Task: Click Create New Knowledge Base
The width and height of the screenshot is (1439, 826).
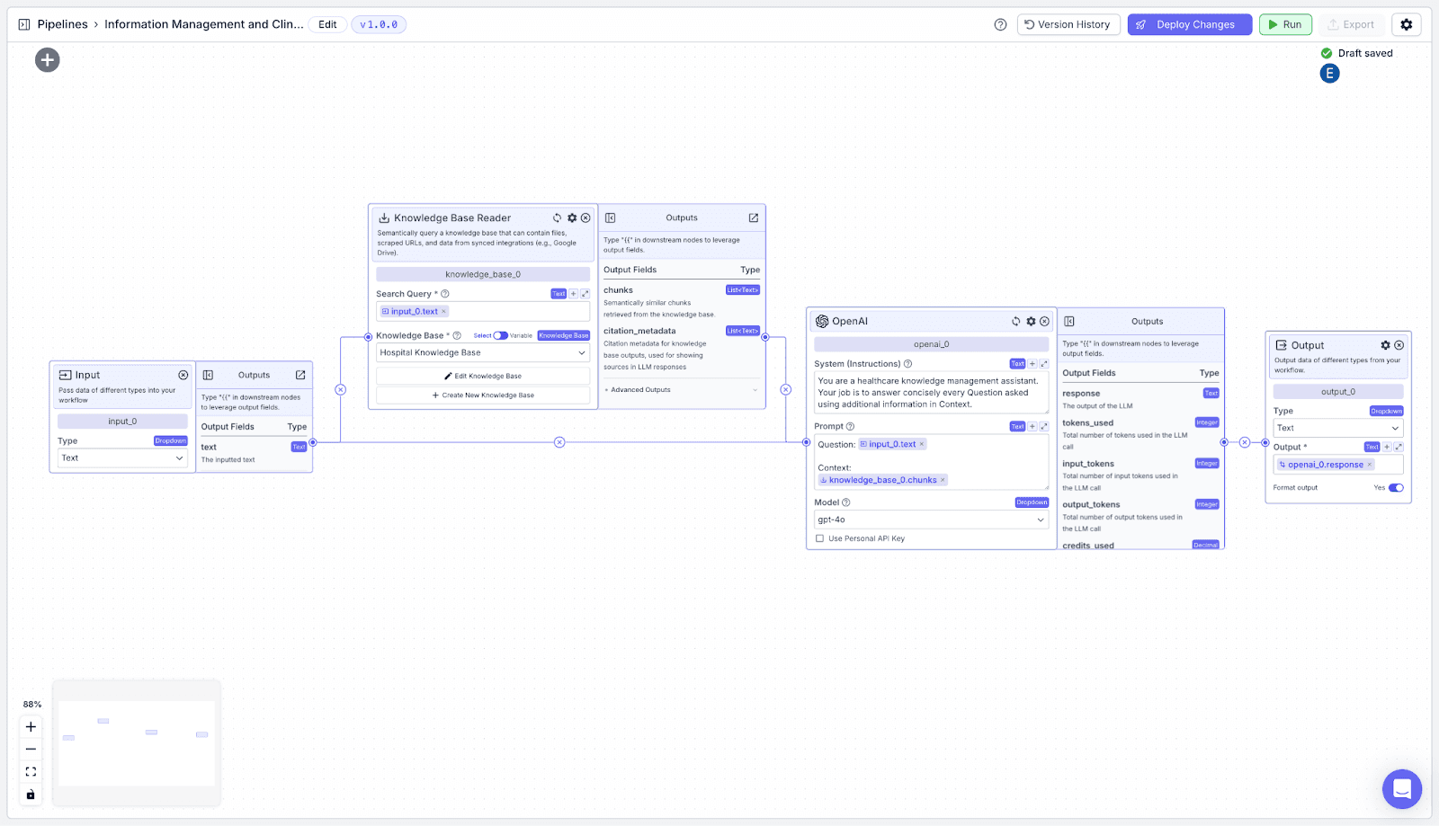Action: (483, 395)
